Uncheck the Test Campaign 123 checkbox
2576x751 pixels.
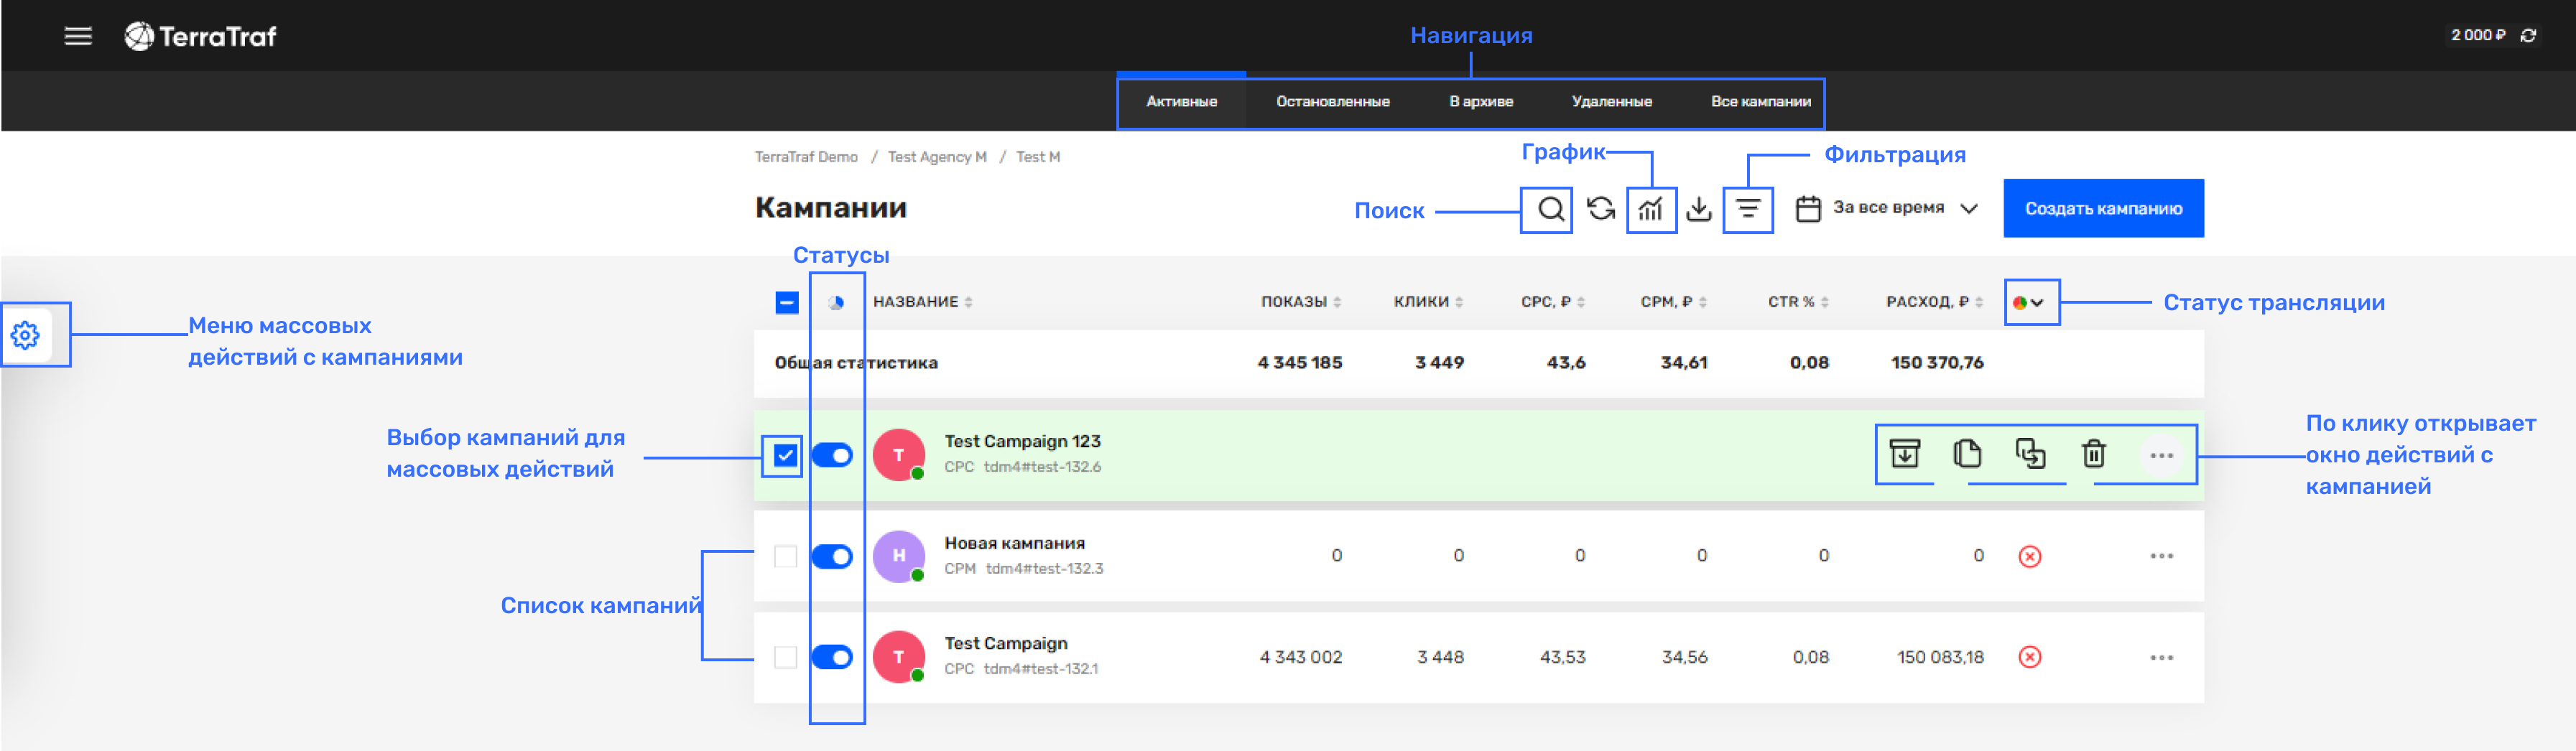tap(785, 456)
